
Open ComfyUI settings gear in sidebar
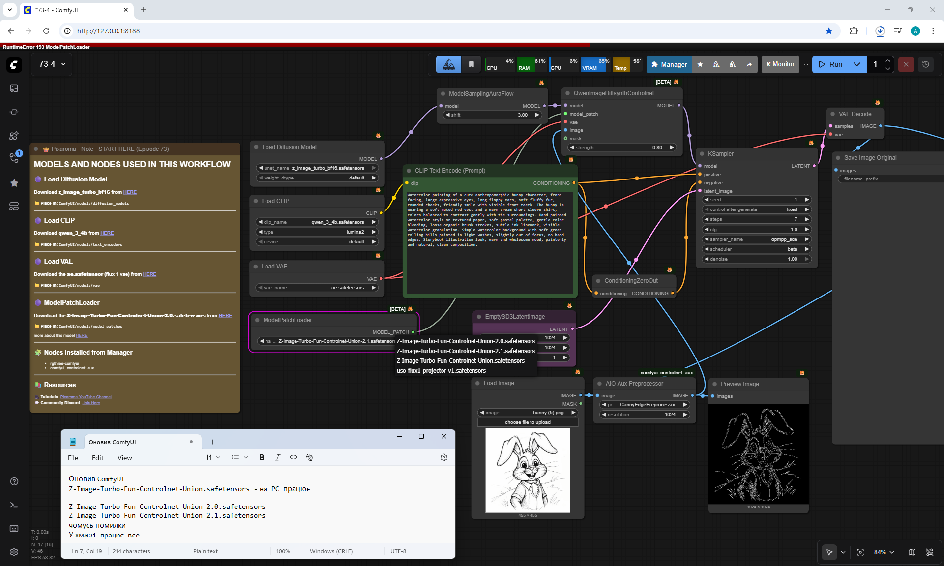pos(14,552)
